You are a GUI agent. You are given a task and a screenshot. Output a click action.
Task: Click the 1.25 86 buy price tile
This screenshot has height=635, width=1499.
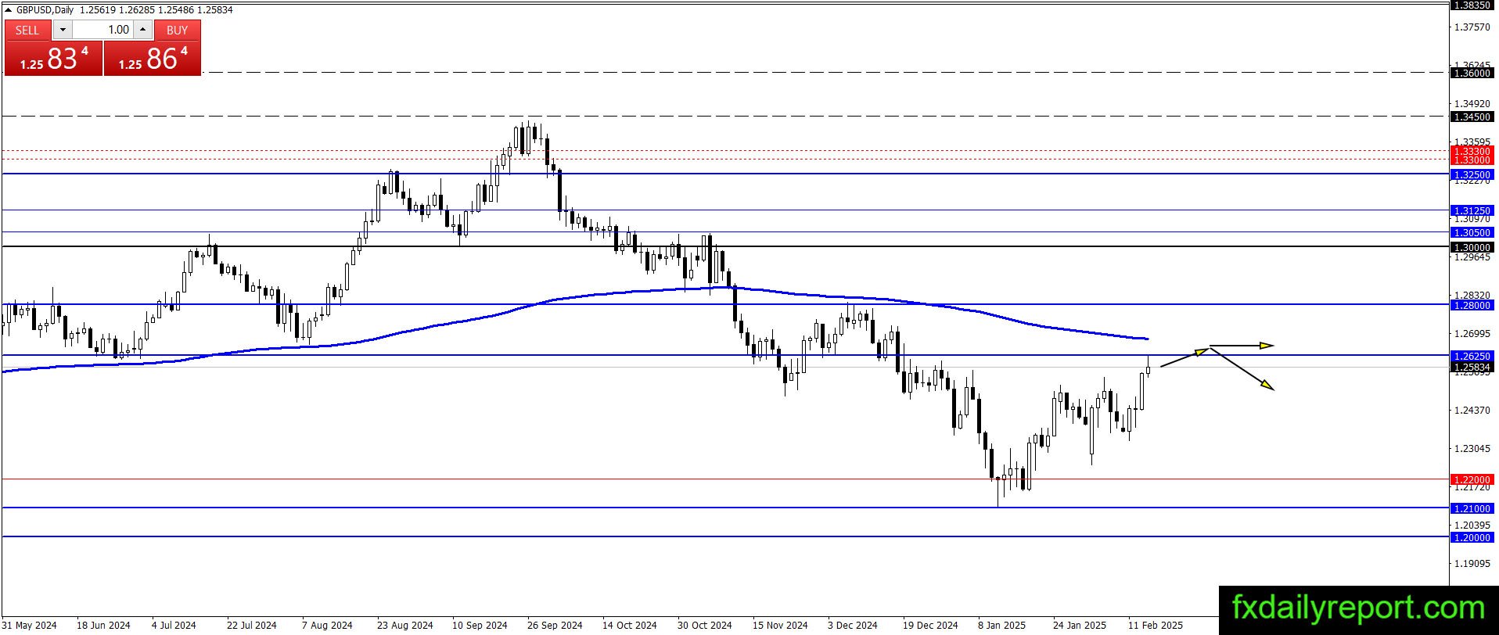coord(153,58)
